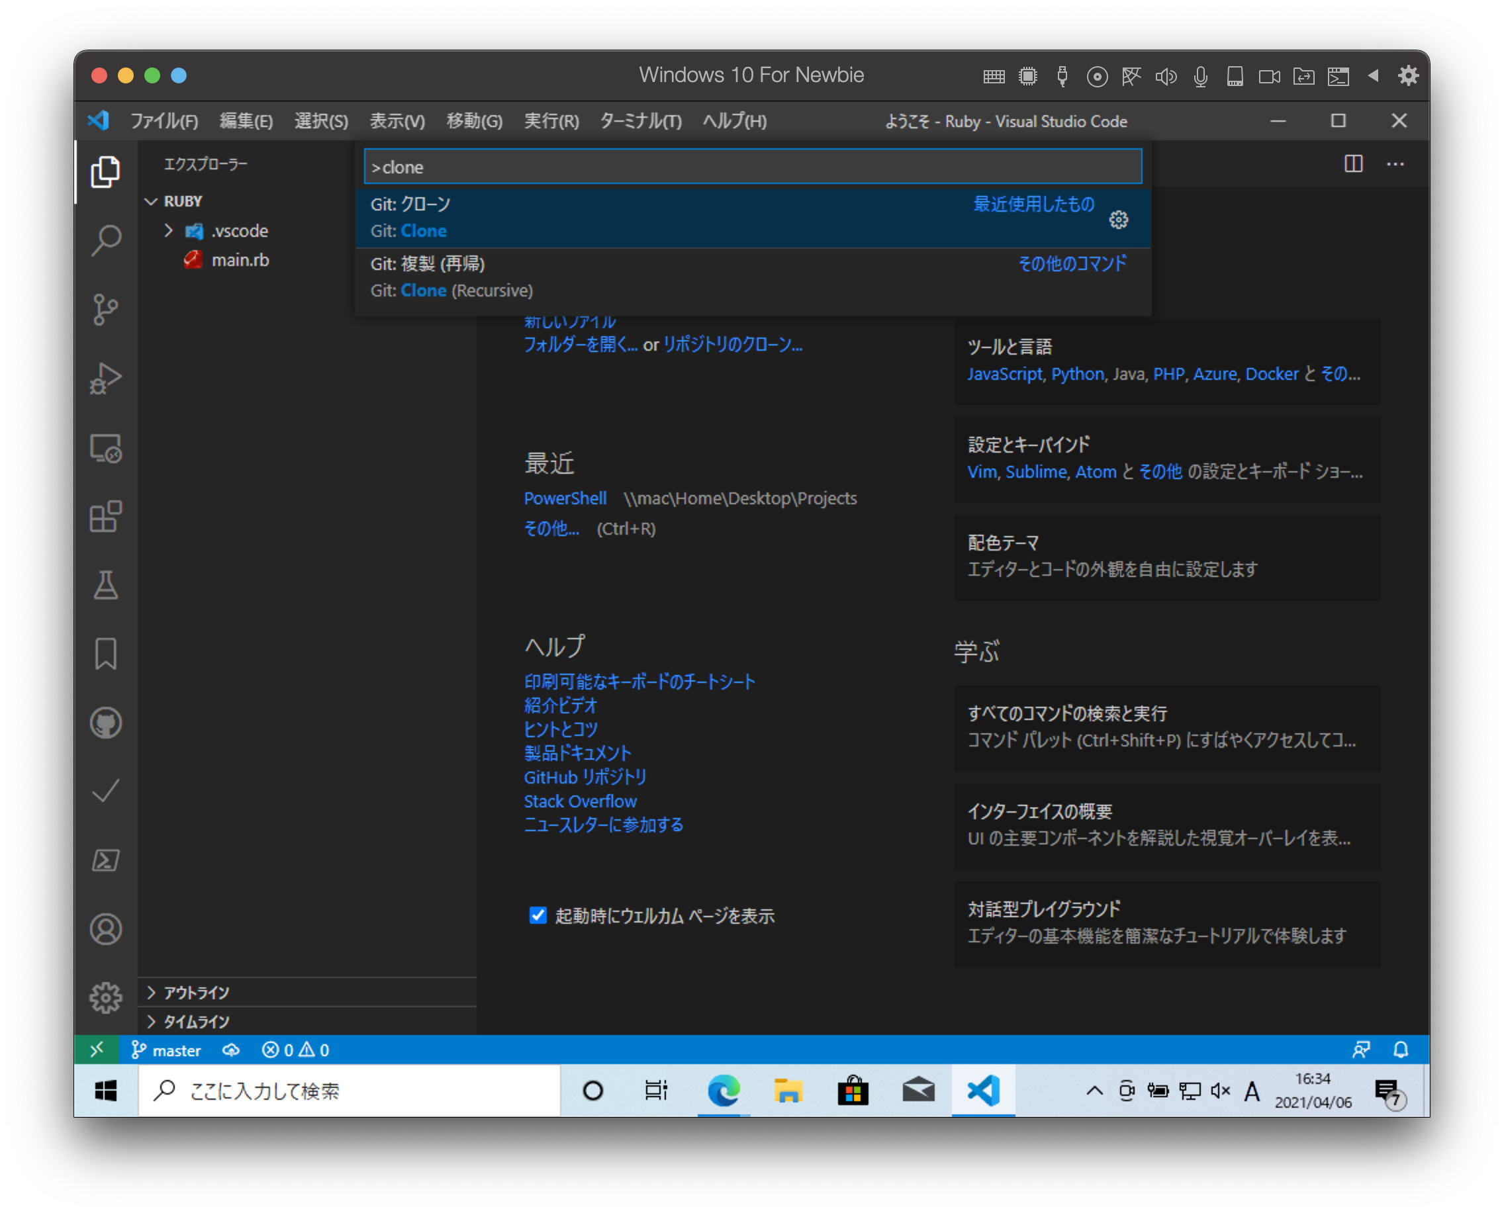
Task: Open the 表示(V) menu
Action: tap(397, 120)
